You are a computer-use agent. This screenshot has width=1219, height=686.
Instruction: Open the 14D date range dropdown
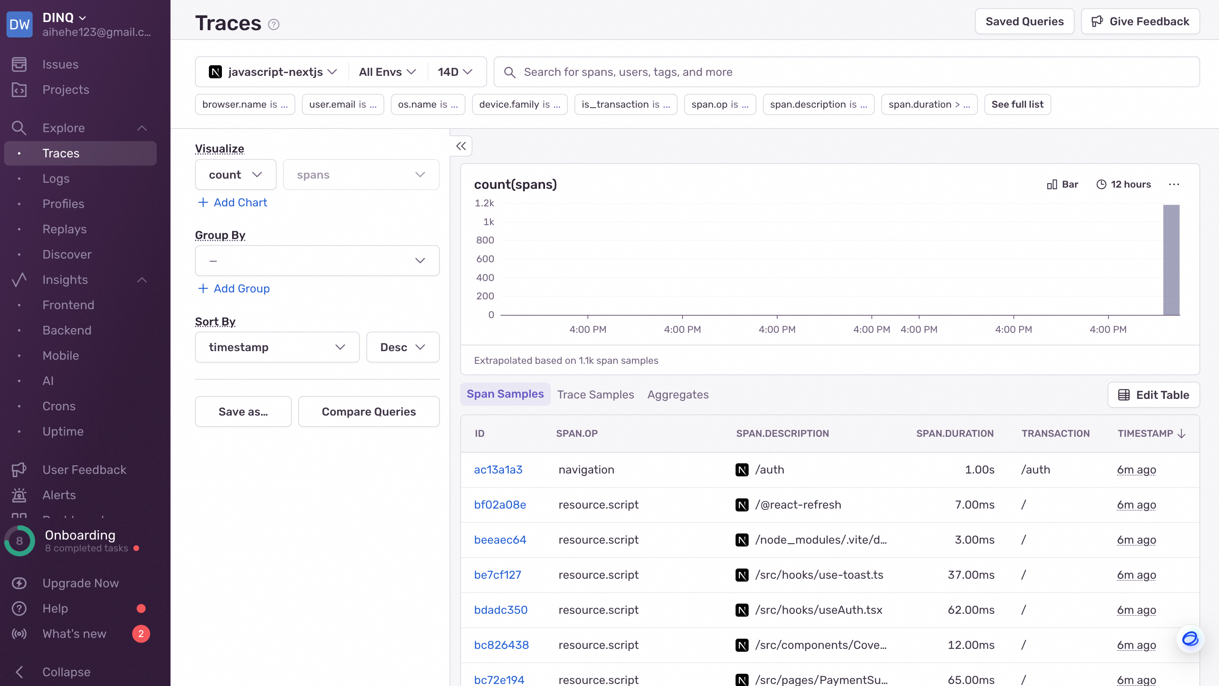[455, 72]
